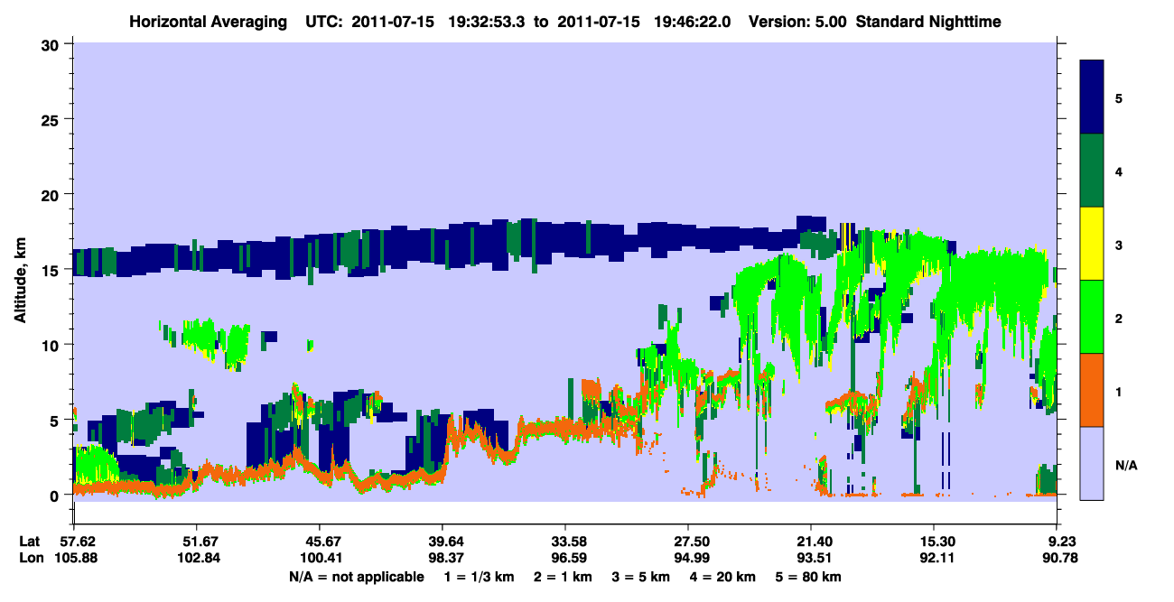Click legend text '3 = 5 km'

642,577
